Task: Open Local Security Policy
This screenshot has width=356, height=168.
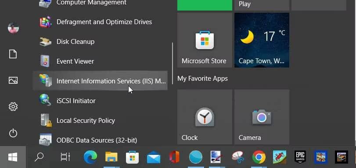Action: tap(100, 120)
